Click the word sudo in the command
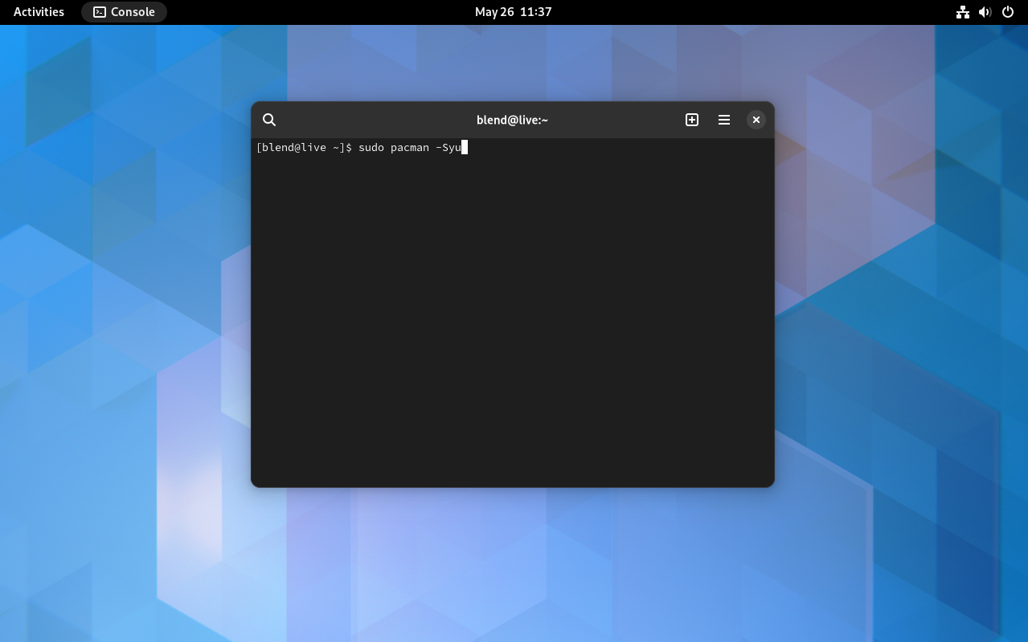 click(x=371, y=148)
